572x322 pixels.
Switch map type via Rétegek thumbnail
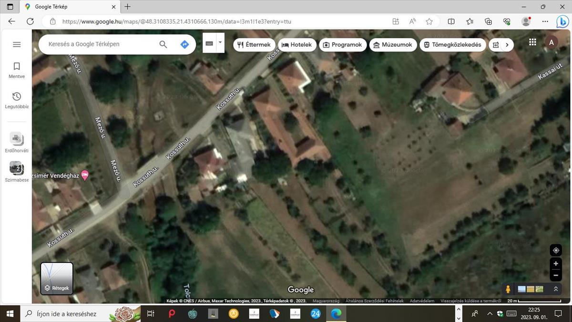pyautogui.click(x=57, y=279)
